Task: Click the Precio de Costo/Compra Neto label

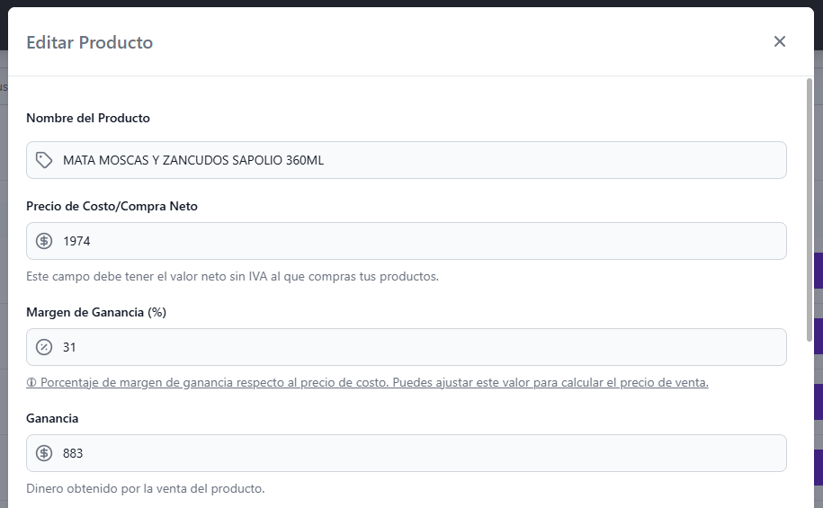Action: tap(112, 206)
